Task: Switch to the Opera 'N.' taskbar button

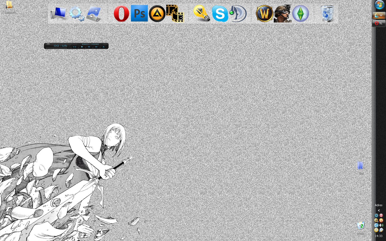Action: 379,23
